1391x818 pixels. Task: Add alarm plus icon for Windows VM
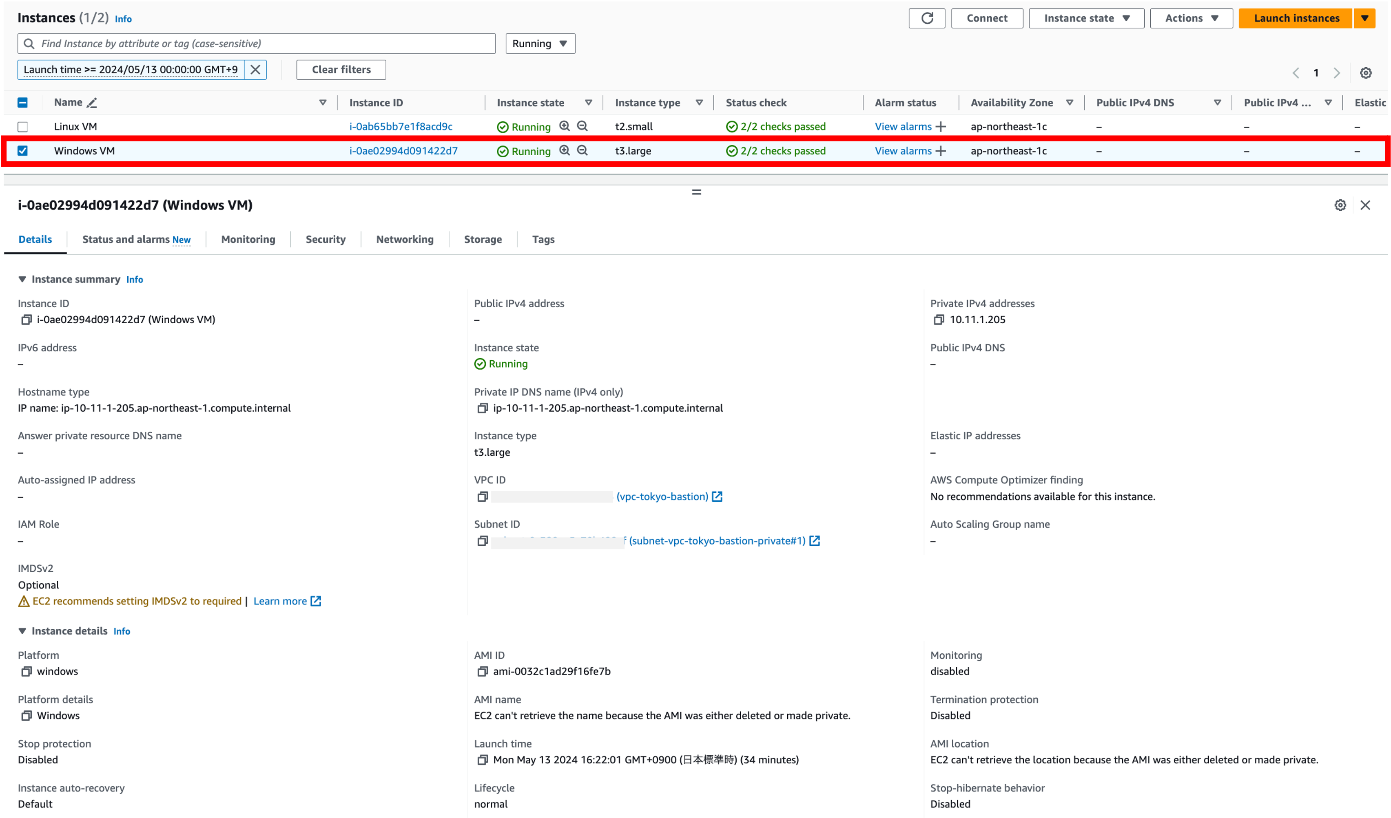[941, 150]
